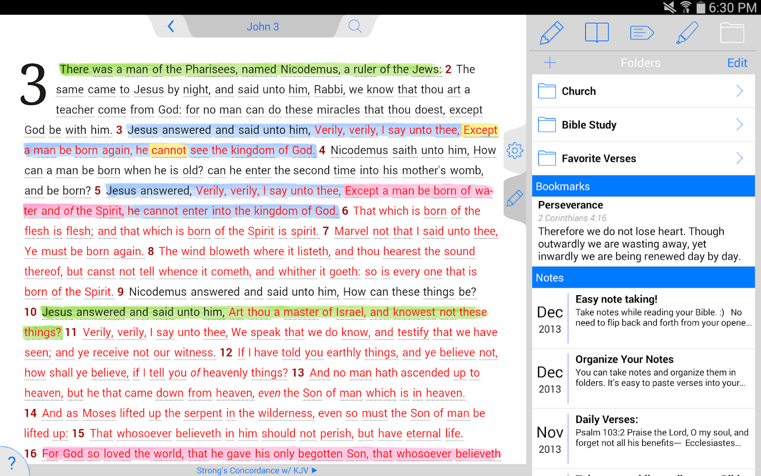Open the John 3 chapter selector tab
Viewport: 761px width, 476px height.
point(263,26)
